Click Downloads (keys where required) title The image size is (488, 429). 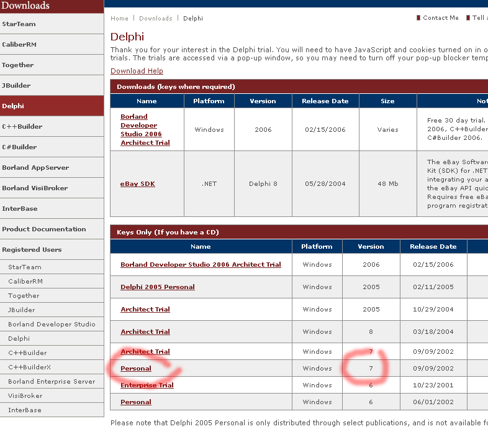pos(176,86)
